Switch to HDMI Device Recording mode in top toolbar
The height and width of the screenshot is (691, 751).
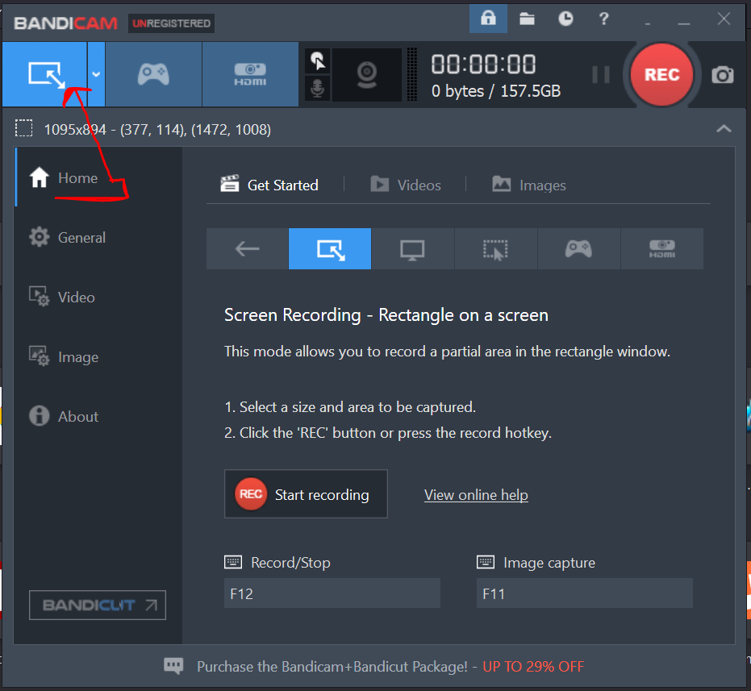coord(250,74)
